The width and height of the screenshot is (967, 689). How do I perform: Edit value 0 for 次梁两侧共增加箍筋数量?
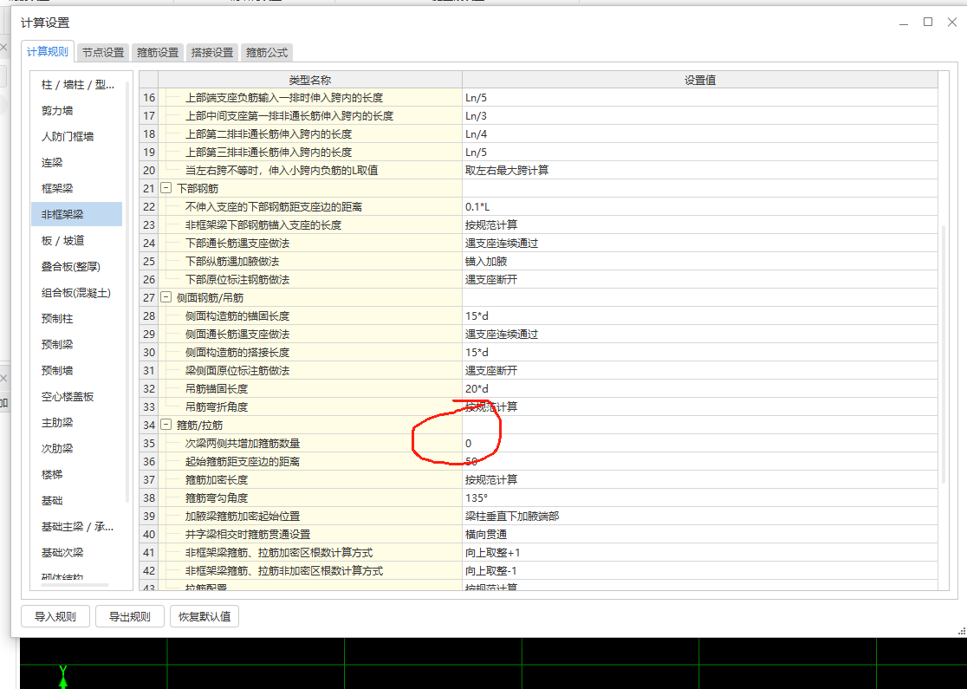tap(700, 443)
